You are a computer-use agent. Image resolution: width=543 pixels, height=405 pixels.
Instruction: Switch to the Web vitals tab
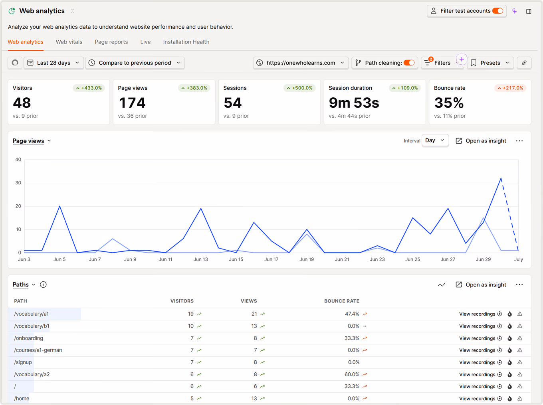[x=69, y=42]
